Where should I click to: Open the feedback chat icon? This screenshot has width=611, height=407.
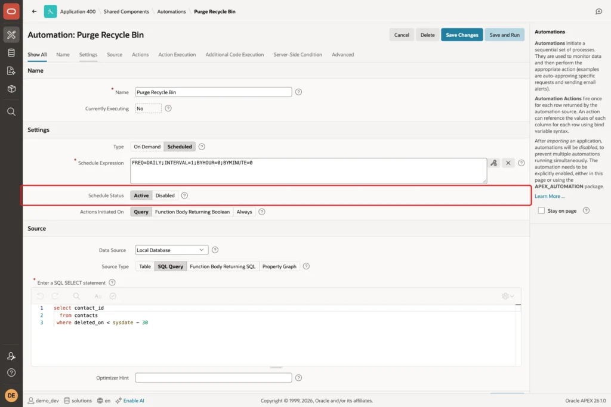pyautogui.click(x=599, y=11)
